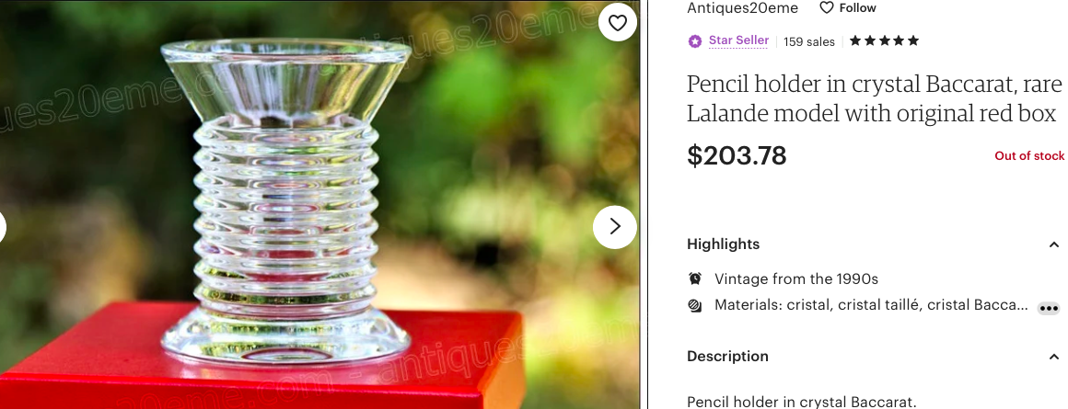Click the materials highlight icon
The width and height of the screenshot is (1068, 409).
coord(695,305)
